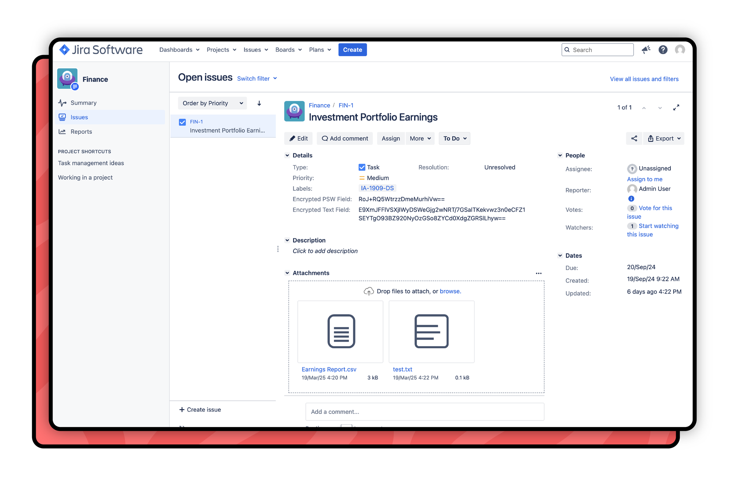Image resolution: width=729 pixels, height=486 pixels.
Task: Open the To Do status dropdown
Action: [454, 138]
